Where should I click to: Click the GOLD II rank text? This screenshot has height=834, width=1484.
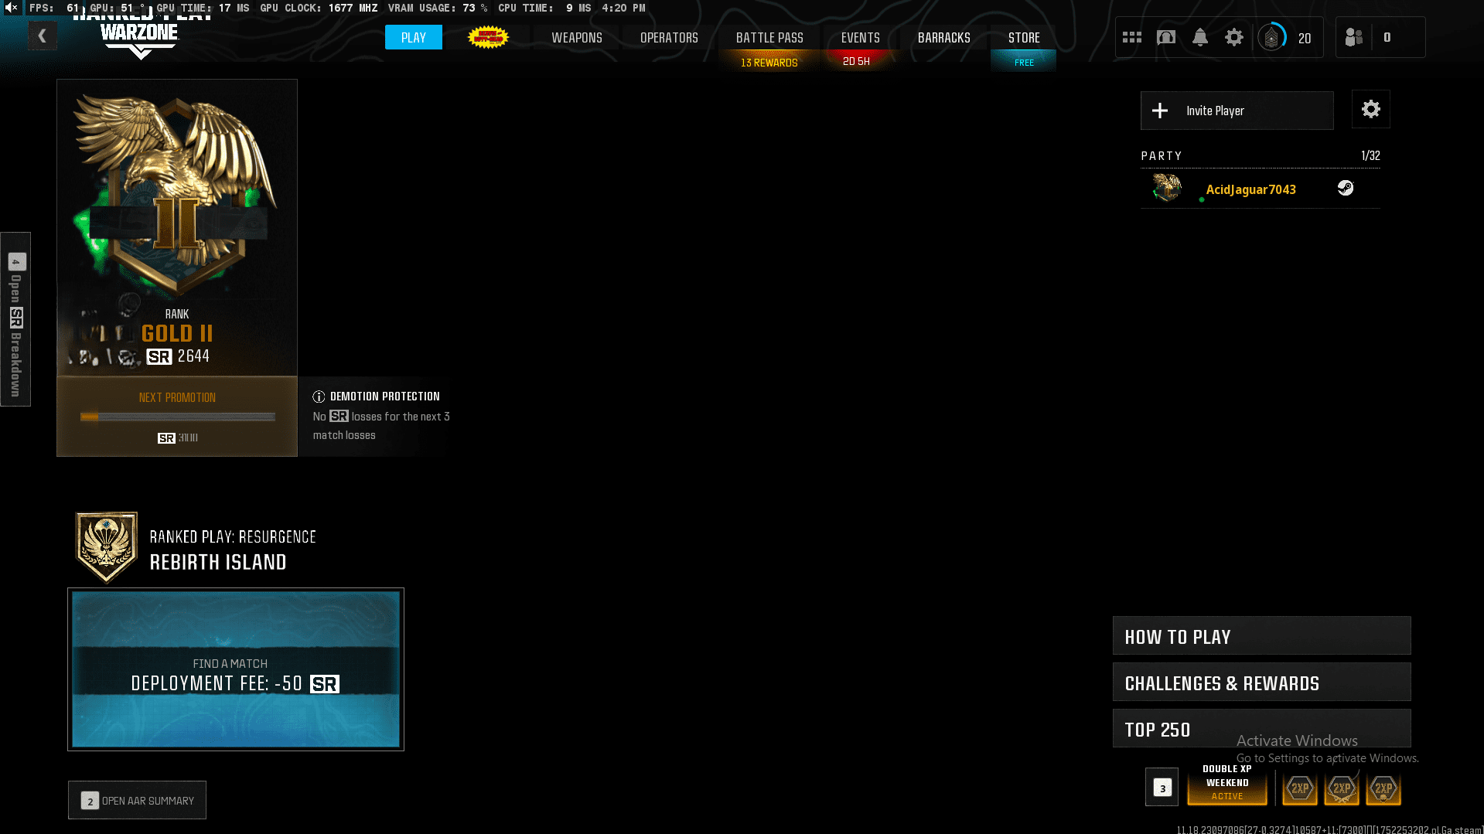click(x=177, y=333)
